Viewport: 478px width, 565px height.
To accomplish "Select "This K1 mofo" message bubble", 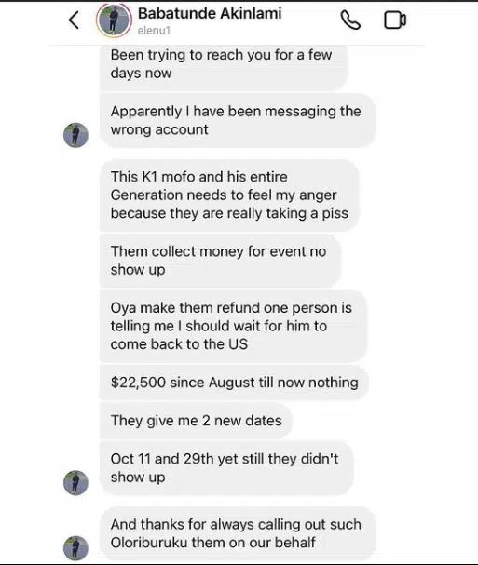I will 229,195.
